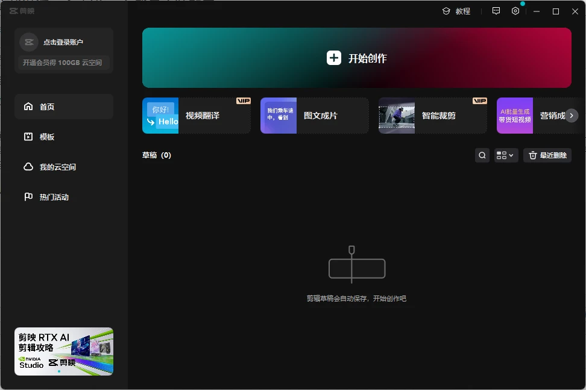This screenshot has width=586, height=390.
Task: Open the grid layout switcher options
Action: [x=506, y=155]
